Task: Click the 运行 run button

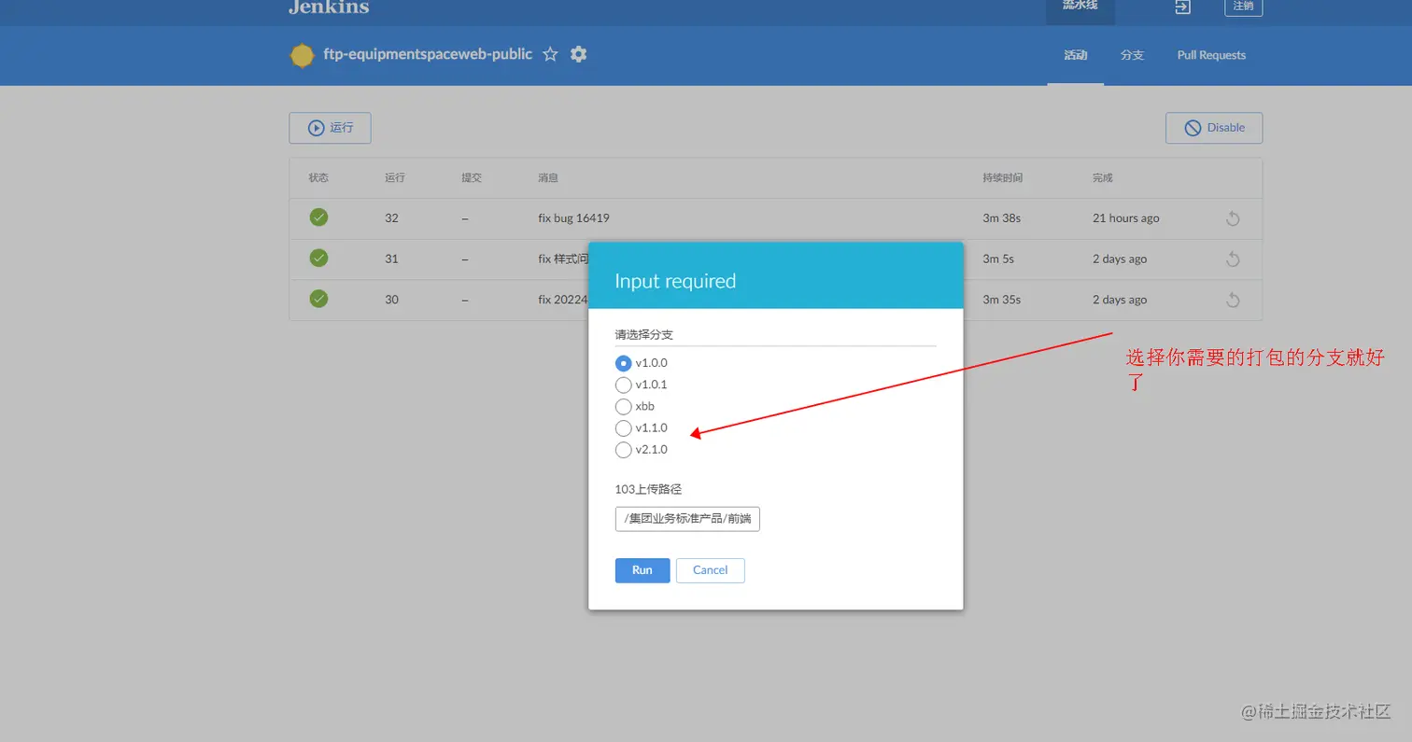Action: pyautogui.click(x=330, y=128)
